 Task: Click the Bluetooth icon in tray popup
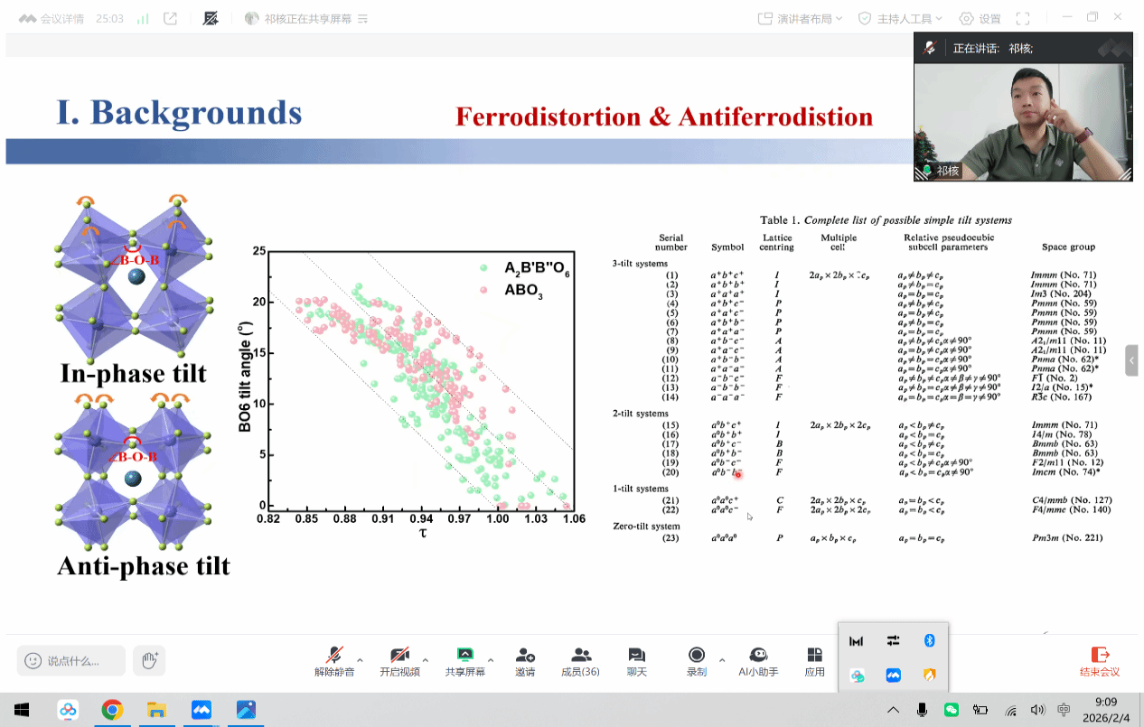point(928,640)
